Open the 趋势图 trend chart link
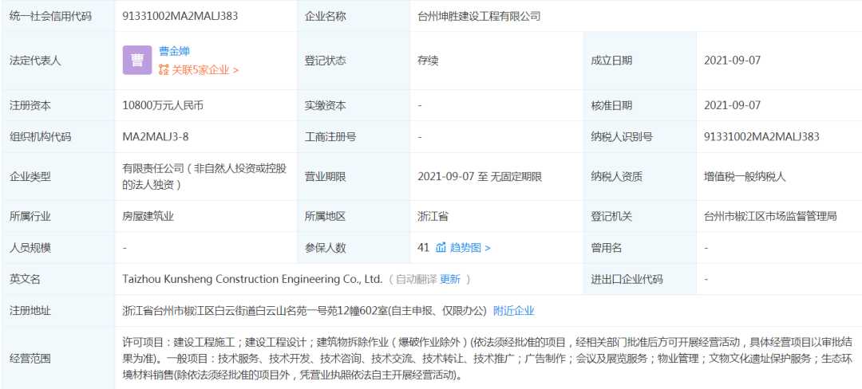The height and width of the screenshot is (389, 862). pyautogui.click(x=471, y=247)
